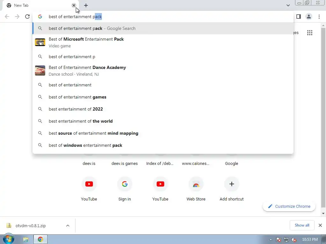Close the downloads bar
Viewport: 326px width, 244px height.
click(x=320, y=225)
